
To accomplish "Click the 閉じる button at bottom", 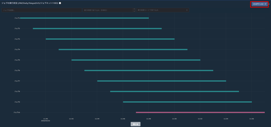I will [135, 124].
